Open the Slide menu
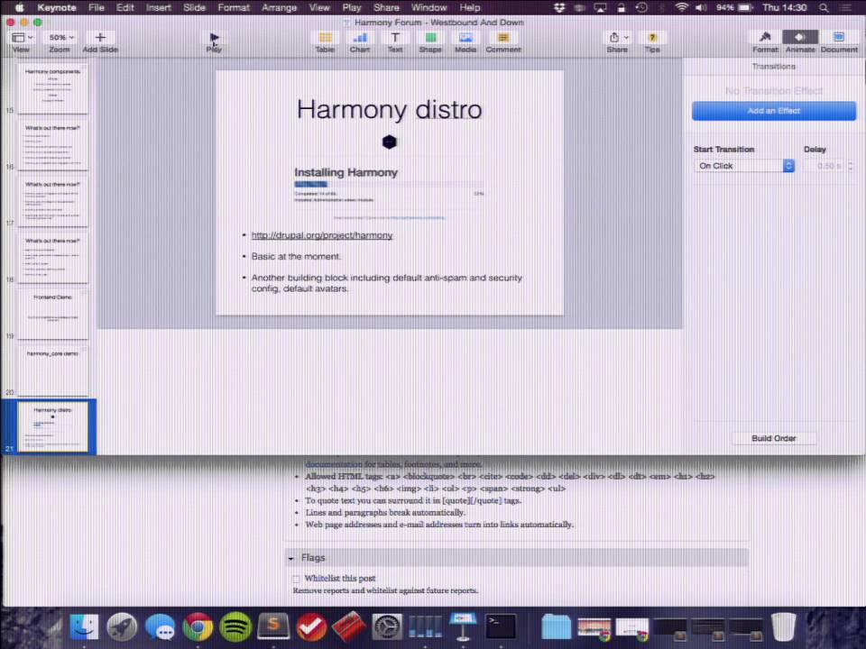The width and height of the screenshot is (866, 649). pos(194,8)
